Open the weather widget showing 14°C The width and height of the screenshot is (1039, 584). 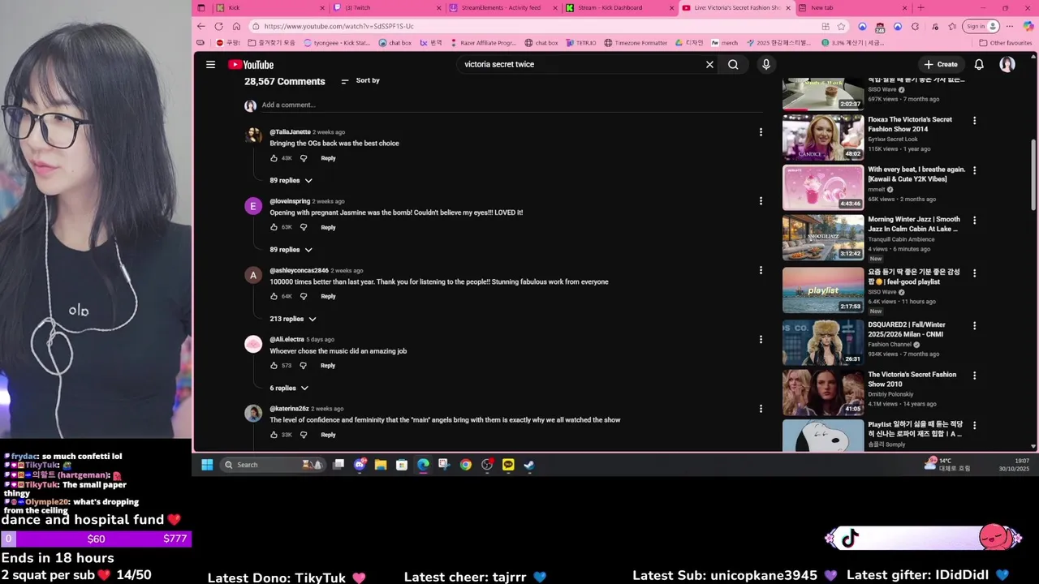point(947,465)
